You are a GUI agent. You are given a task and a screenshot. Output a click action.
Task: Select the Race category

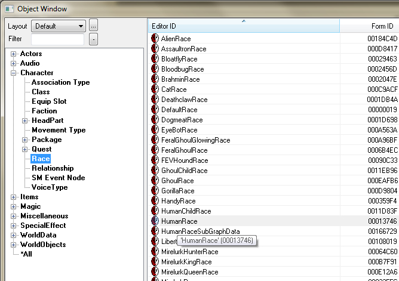point(41,159)
